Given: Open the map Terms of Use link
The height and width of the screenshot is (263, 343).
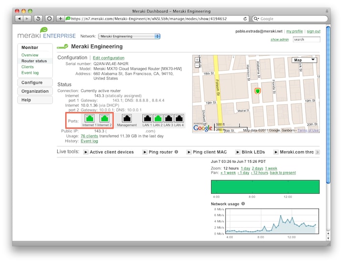Looking at the screenshot, I should pos(308,131).
